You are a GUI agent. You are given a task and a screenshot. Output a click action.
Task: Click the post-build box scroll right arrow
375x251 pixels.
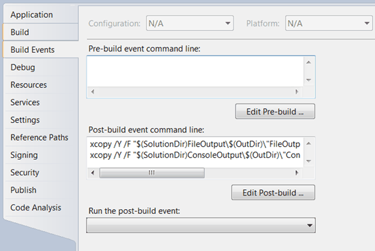[297, 173]
